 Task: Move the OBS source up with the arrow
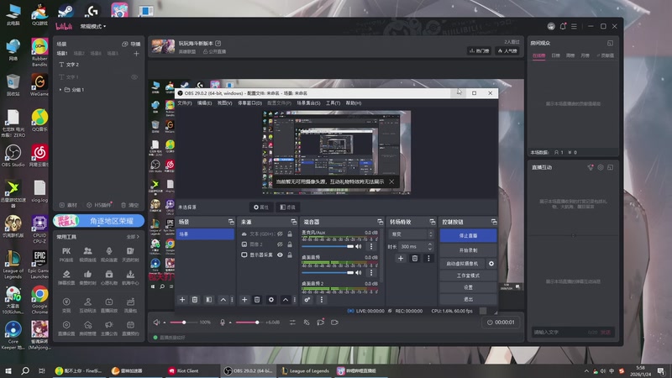coord(286,300)
